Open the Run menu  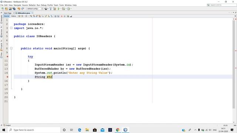click(x=38, y=5)
